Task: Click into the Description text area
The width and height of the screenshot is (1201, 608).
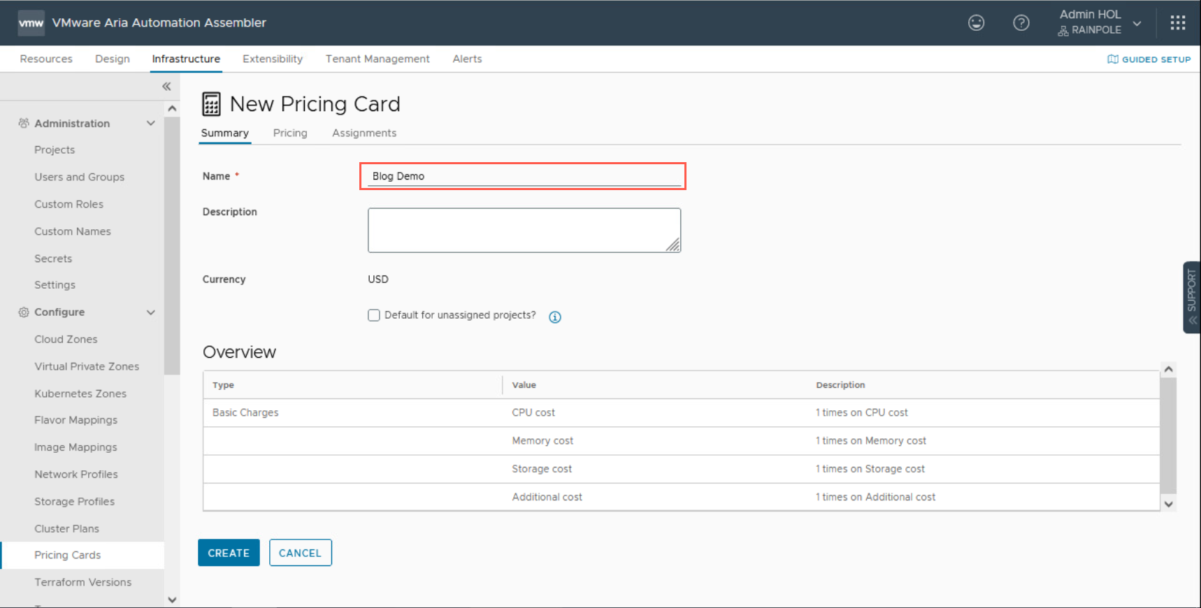Action: tap(524, 230)
